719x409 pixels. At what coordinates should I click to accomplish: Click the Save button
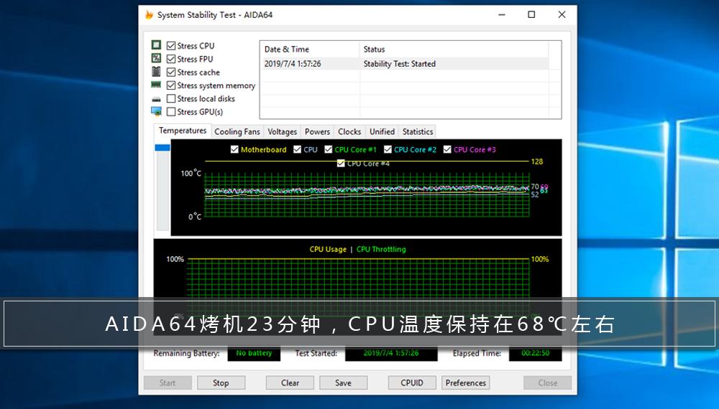tap(344, 383)
